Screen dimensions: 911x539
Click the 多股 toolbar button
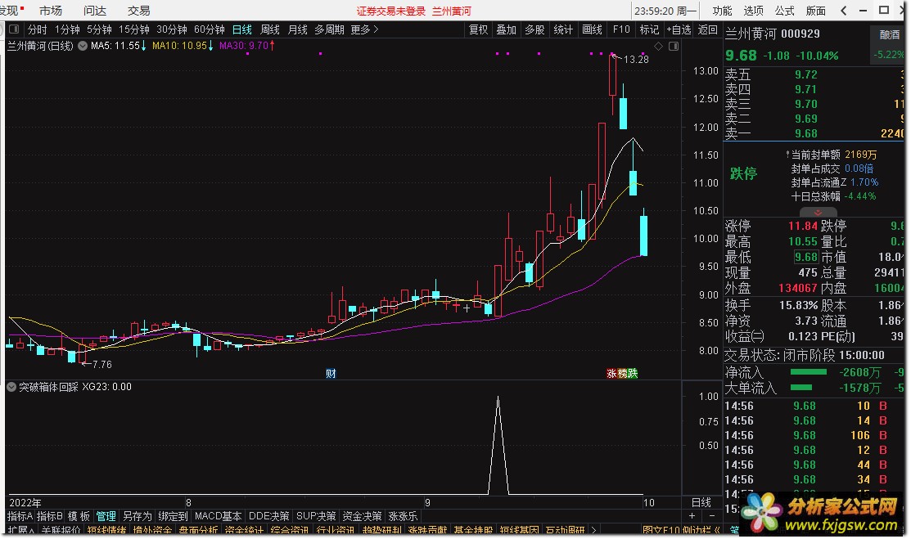(x=534, y=29)
